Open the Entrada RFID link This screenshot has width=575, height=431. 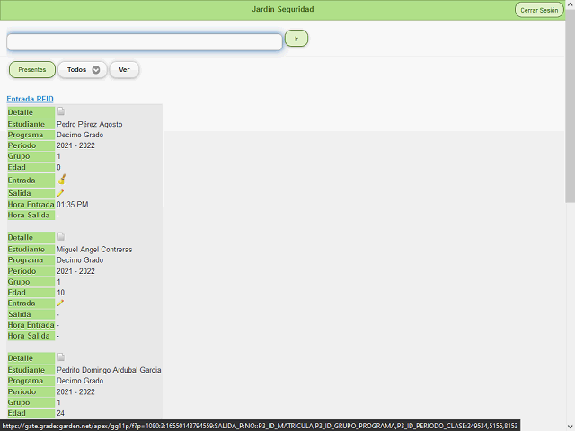click(x=31, y=99)
